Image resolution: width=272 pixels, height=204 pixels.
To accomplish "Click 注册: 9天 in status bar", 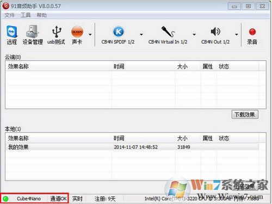I will coord(105,199).
